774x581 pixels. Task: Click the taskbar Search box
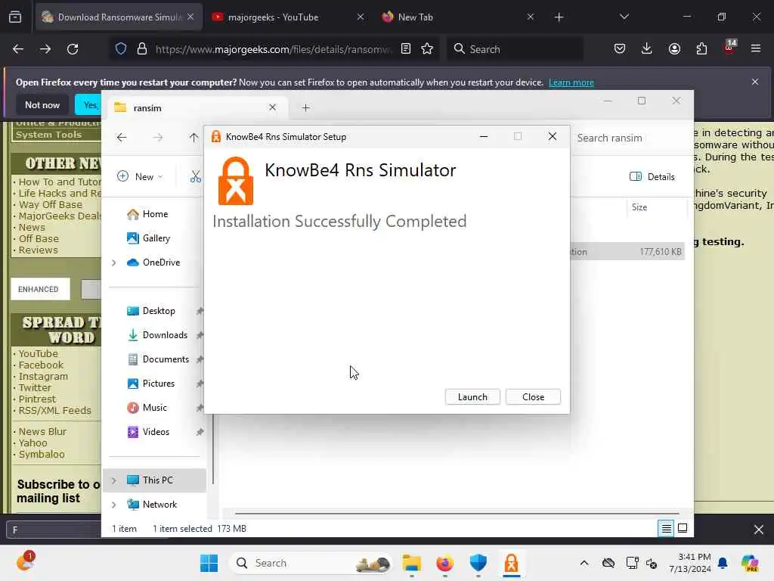311,563
